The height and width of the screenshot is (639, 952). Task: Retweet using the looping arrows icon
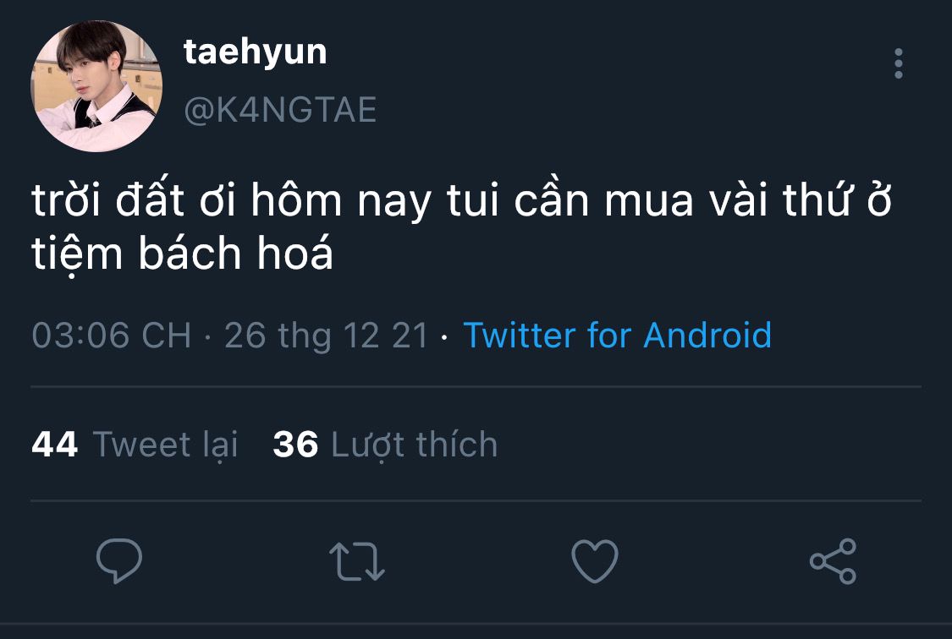pos(357,560)
